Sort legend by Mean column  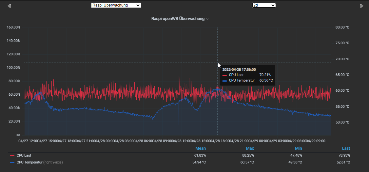(x=201, y=148)
